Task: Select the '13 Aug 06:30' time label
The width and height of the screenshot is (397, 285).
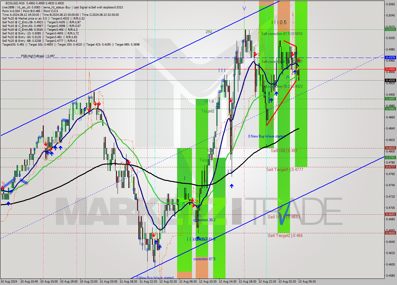Action: 307,282
